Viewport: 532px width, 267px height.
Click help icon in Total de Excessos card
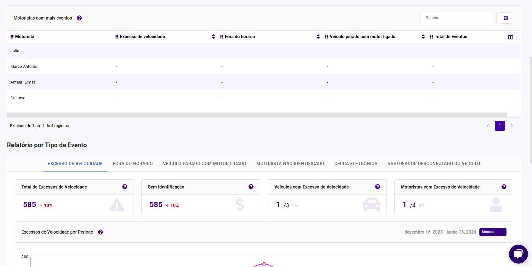[x=125, y=187]
